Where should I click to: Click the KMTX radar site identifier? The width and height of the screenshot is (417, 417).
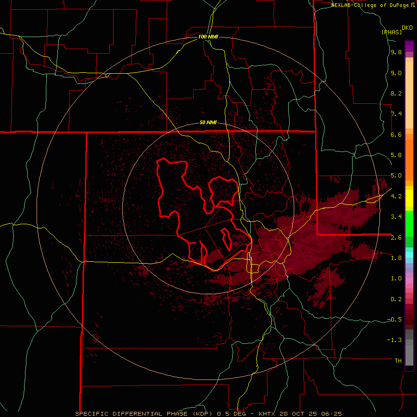[267, 414]
